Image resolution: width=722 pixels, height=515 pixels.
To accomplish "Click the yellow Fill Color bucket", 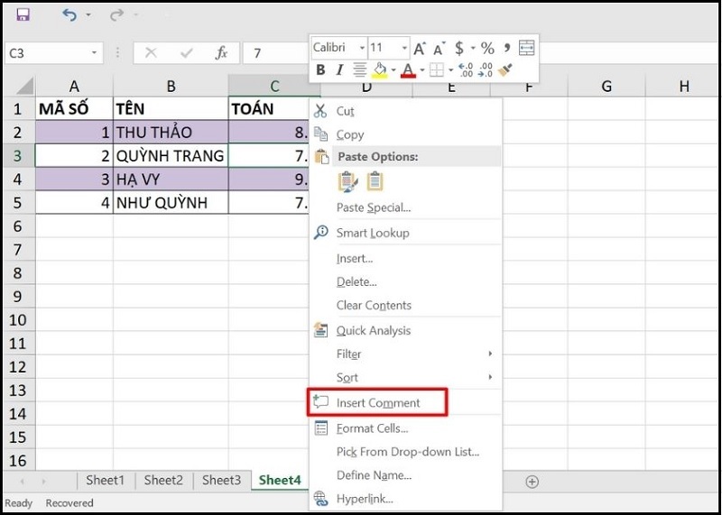I will (380, 70).
